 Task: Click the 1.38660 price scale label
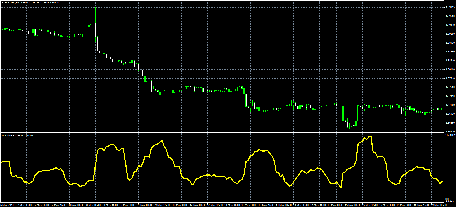point(450,52)
